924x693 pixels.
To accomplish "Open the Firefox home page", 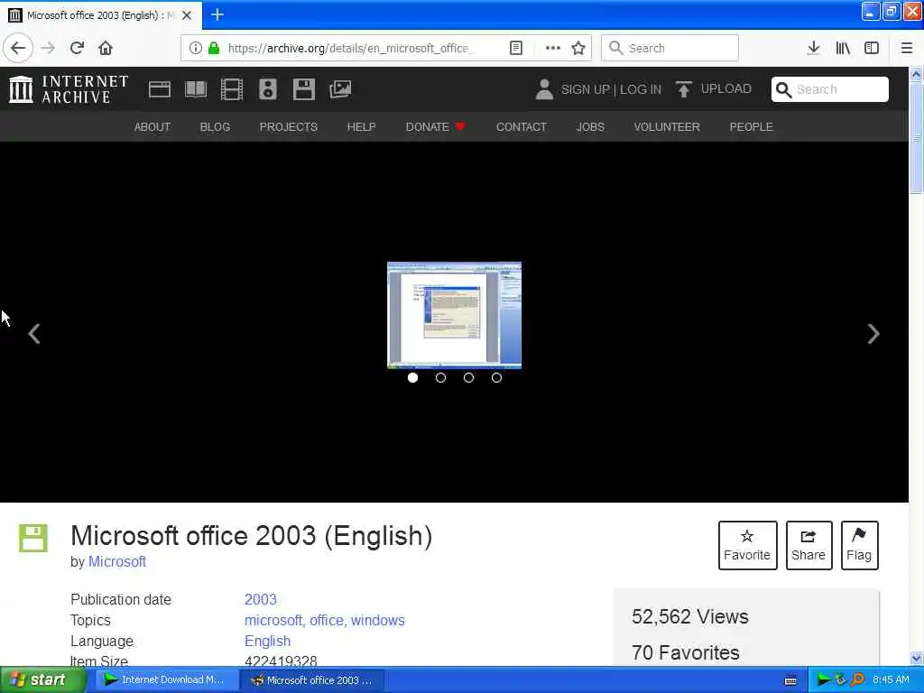I will point(106,48).
